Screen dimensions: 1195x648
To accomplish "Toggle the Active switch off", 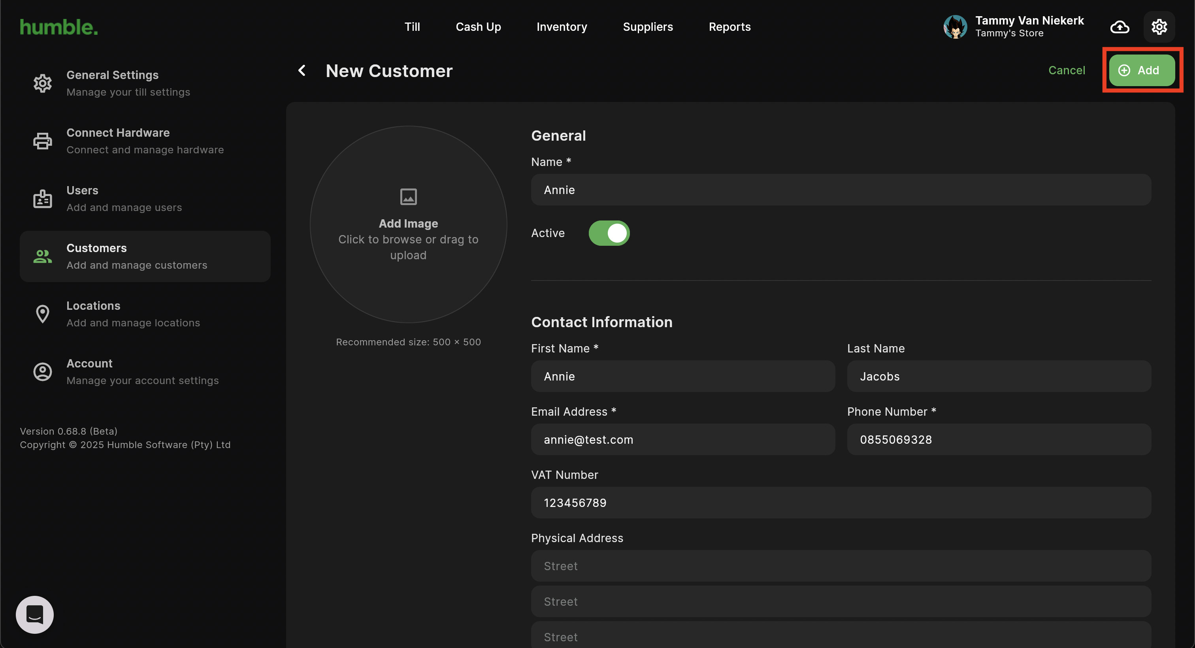I will coord(609,233).
